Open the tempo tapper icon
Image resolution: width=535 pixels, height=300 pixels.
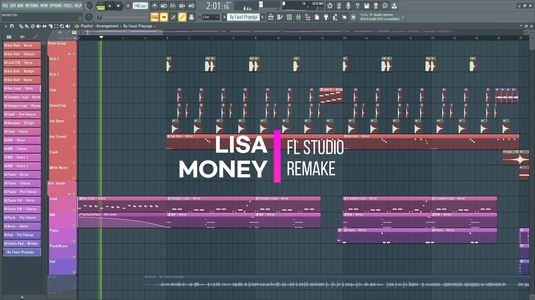pos(335,17)
